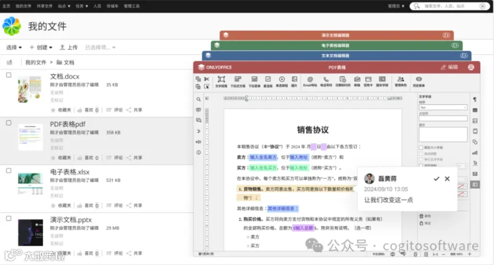This screenshot has width=494, height=265.
Task: Click lock icon in field panel
Action: (421, 223)
